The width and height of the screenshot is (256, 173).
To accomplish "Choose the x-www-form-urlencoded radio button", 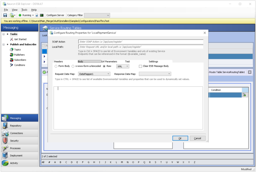I will (72, 66).
